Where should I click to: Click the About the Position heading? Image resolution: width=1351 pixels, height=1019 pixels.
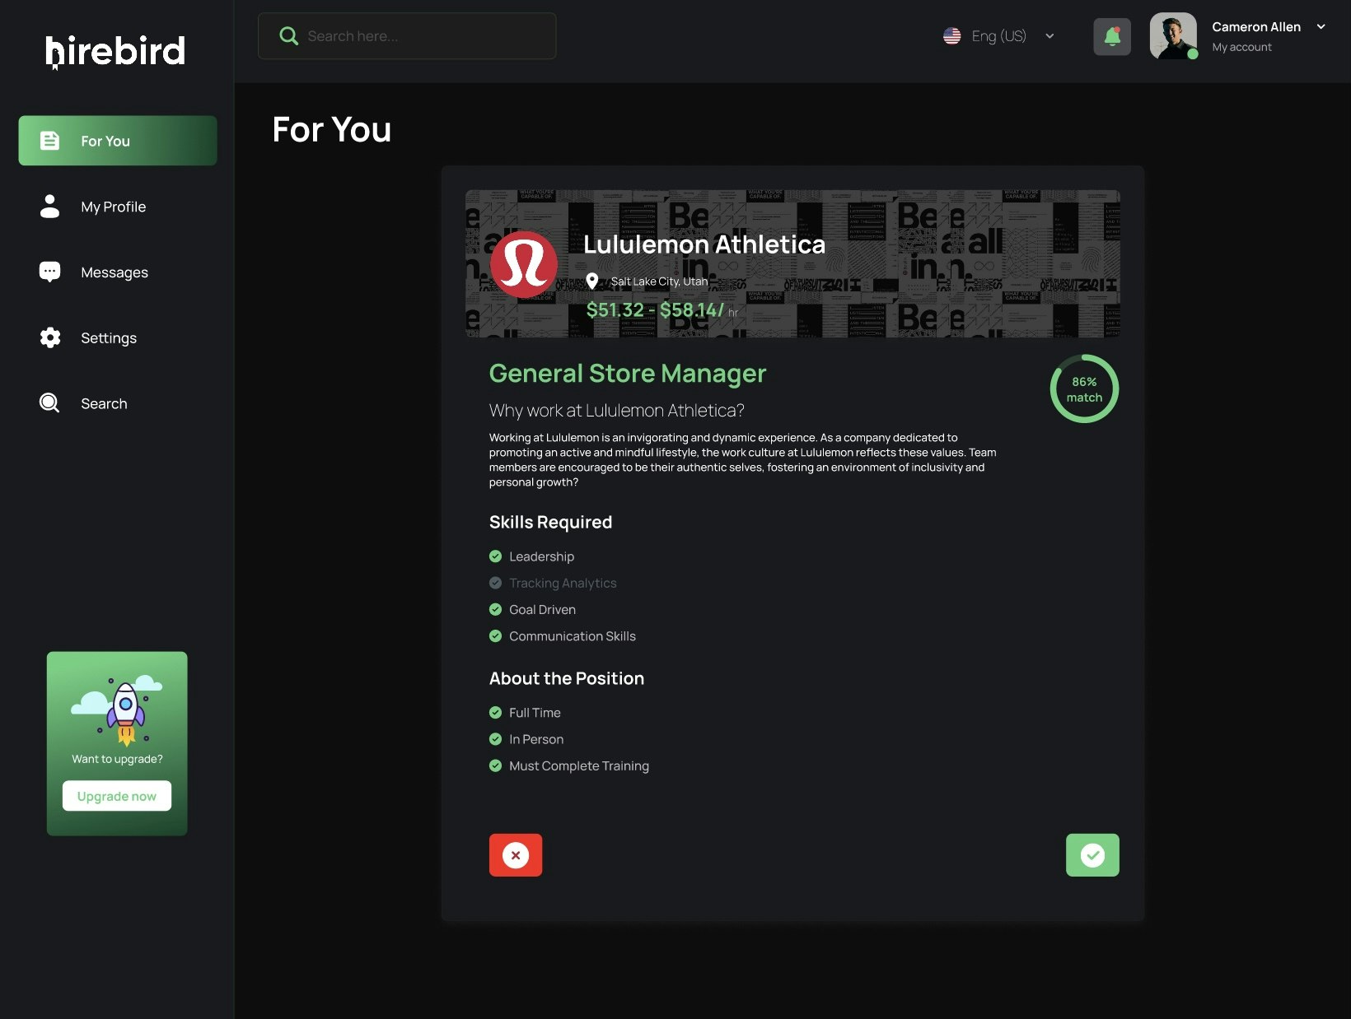(567, 678)
